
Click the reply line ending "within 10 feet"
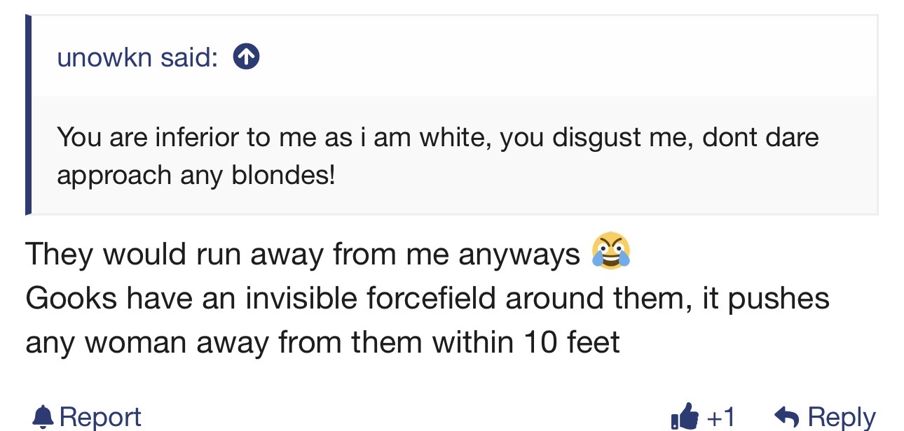click(322, 342)
